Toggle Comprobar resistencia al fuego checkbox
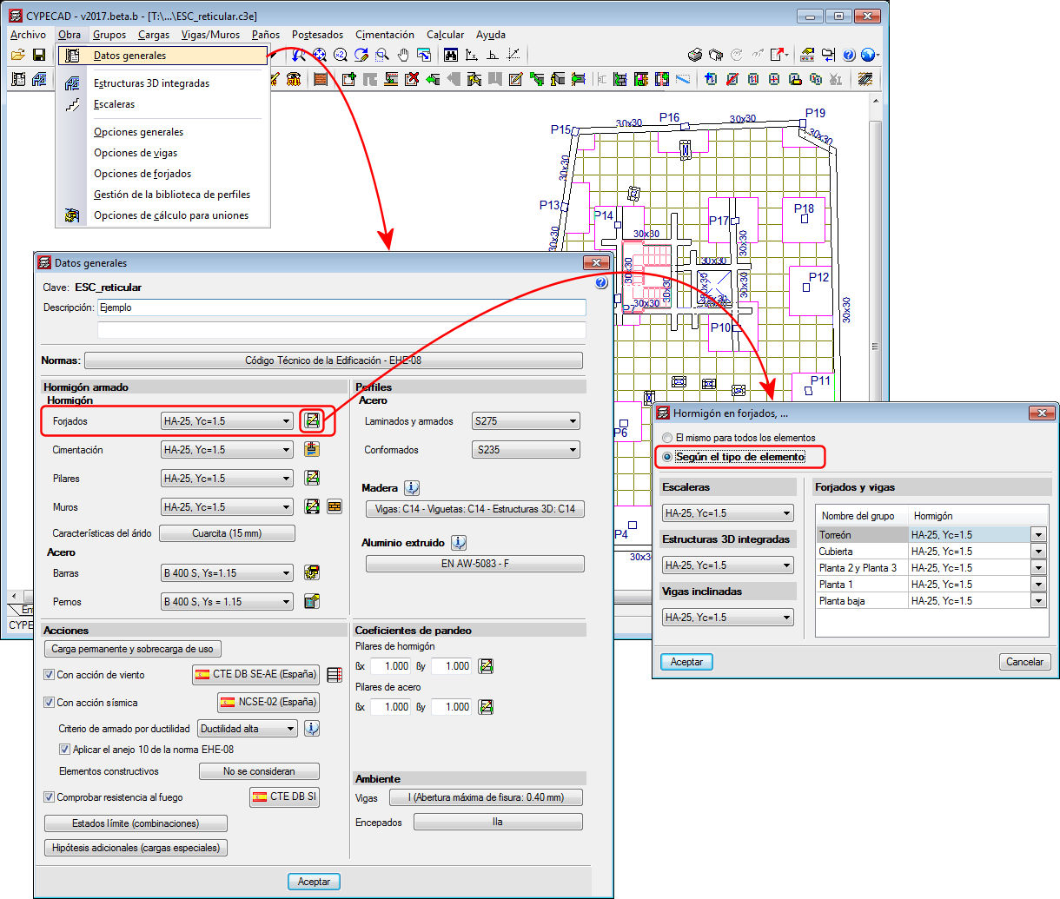Viewport: 1060px width, 899px height. 50,797
